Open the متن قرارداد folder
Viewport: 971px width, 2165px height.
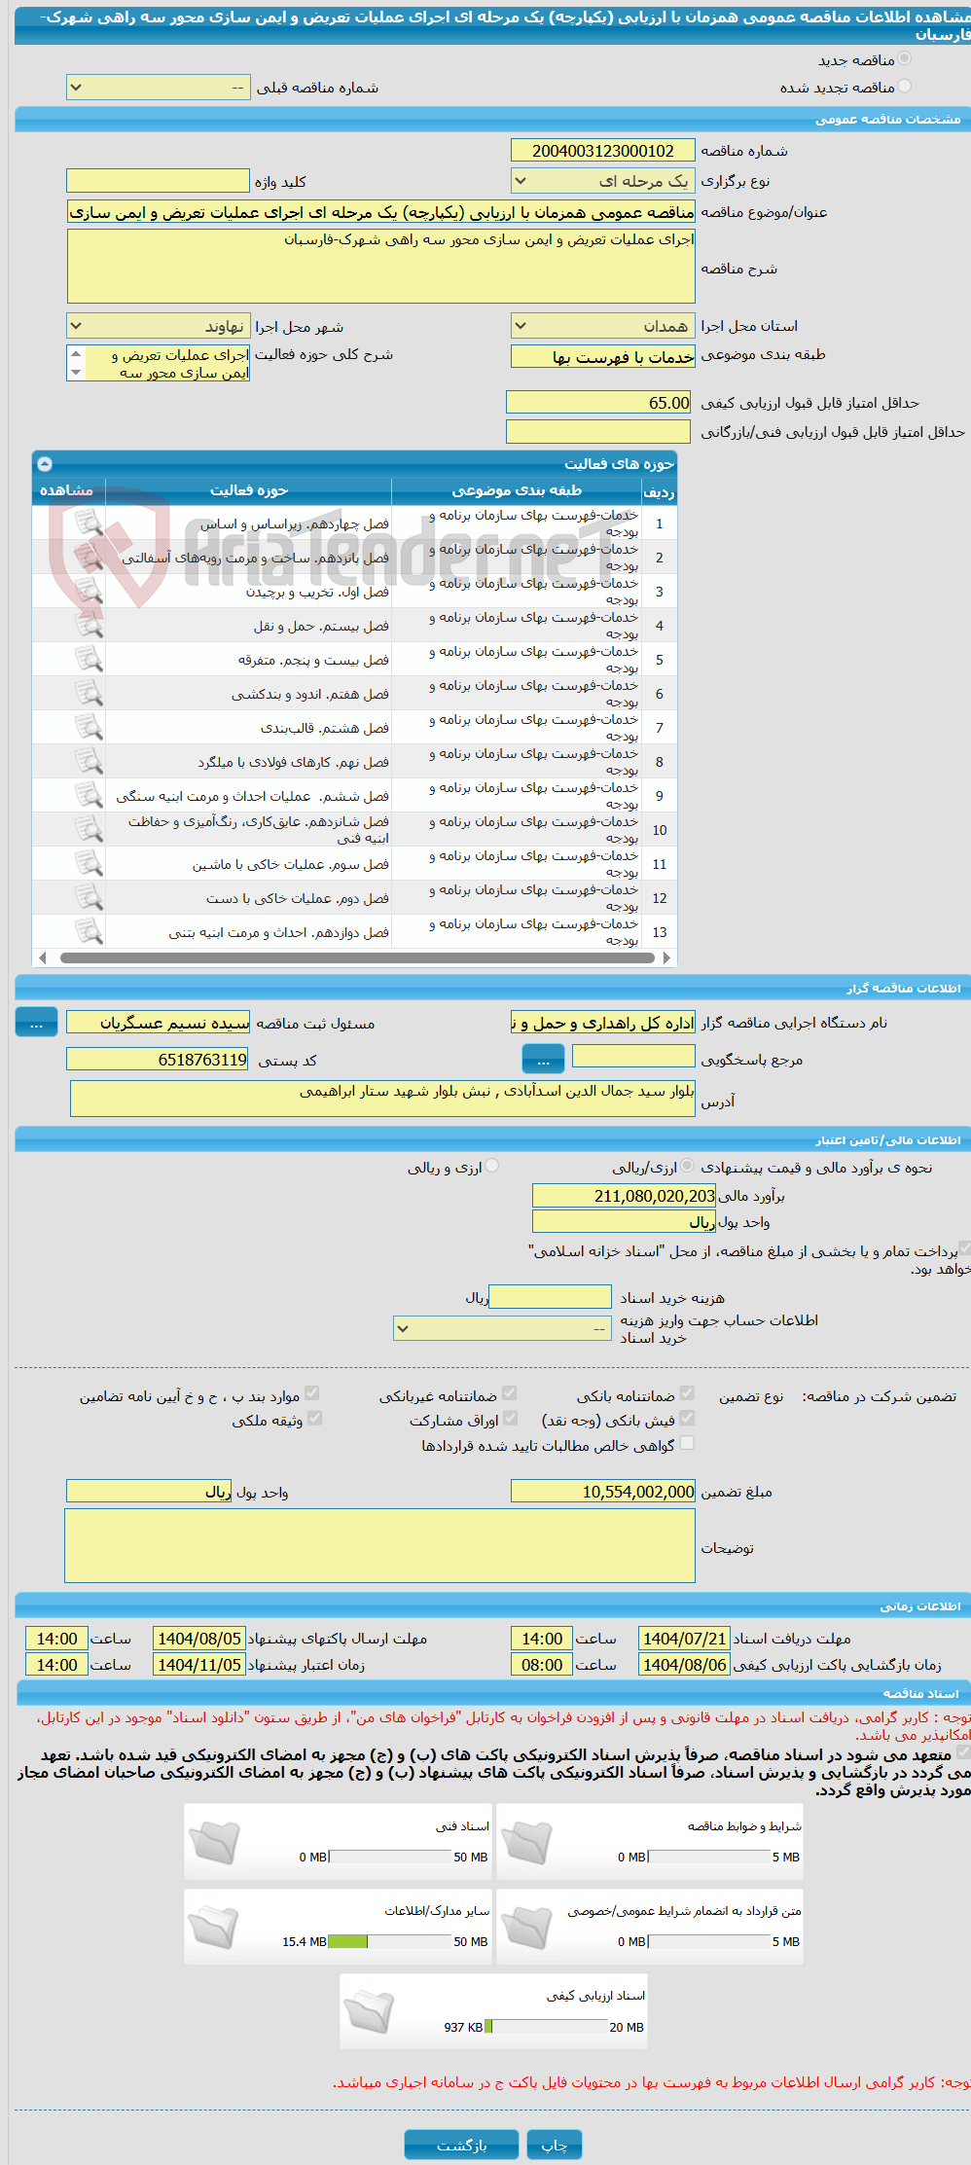click(x=526, y=1926)
